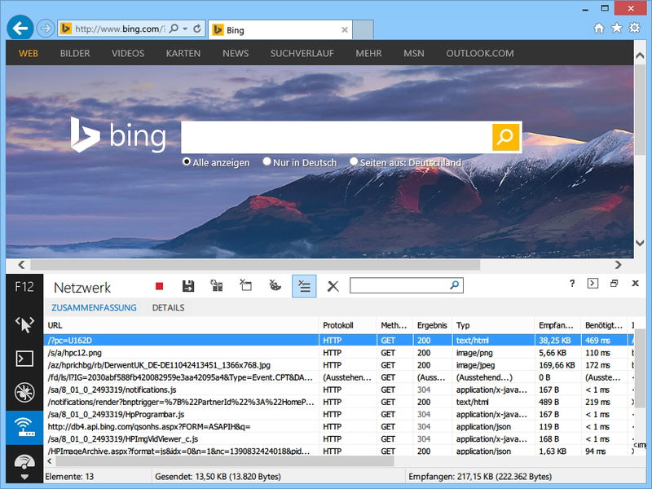Close the Bing tab
Screen dimensions: 652x489
tap(345, 30)
